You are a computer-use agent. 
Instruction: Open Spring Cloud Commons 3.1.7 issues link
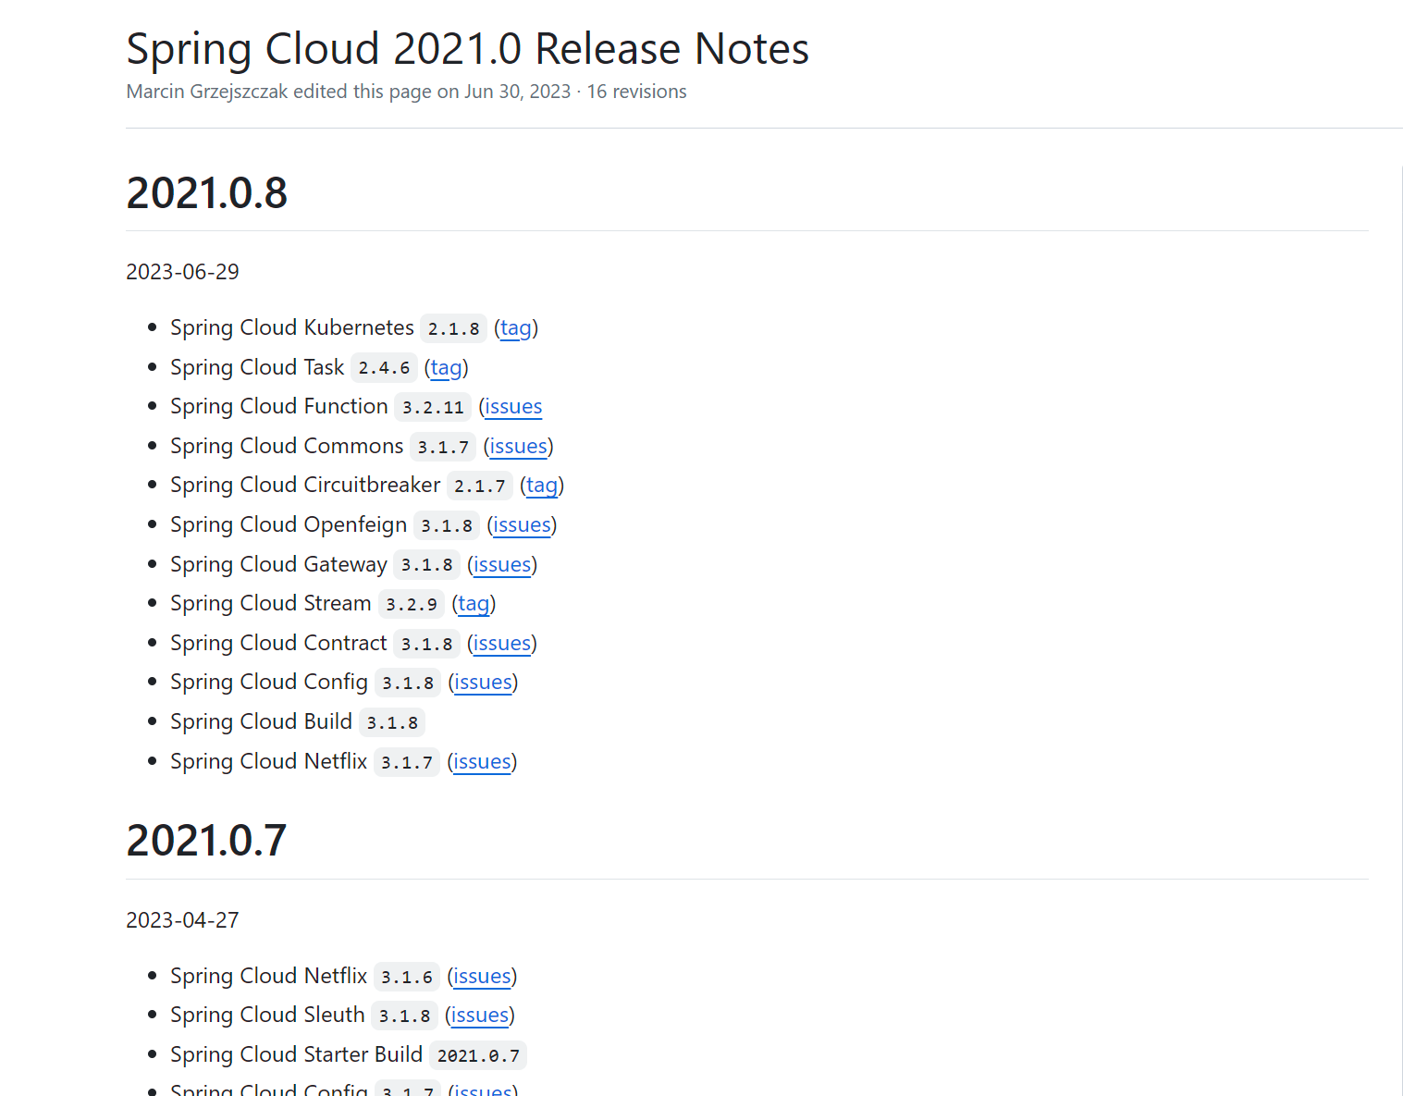pos(518,447)
